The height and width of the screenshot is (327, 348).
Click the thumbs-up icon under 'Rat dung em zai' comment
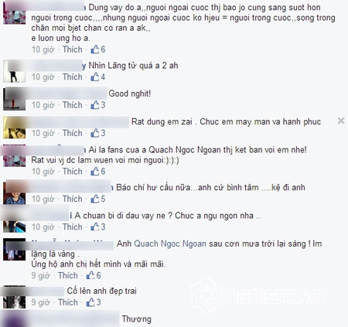pos(95,133)
